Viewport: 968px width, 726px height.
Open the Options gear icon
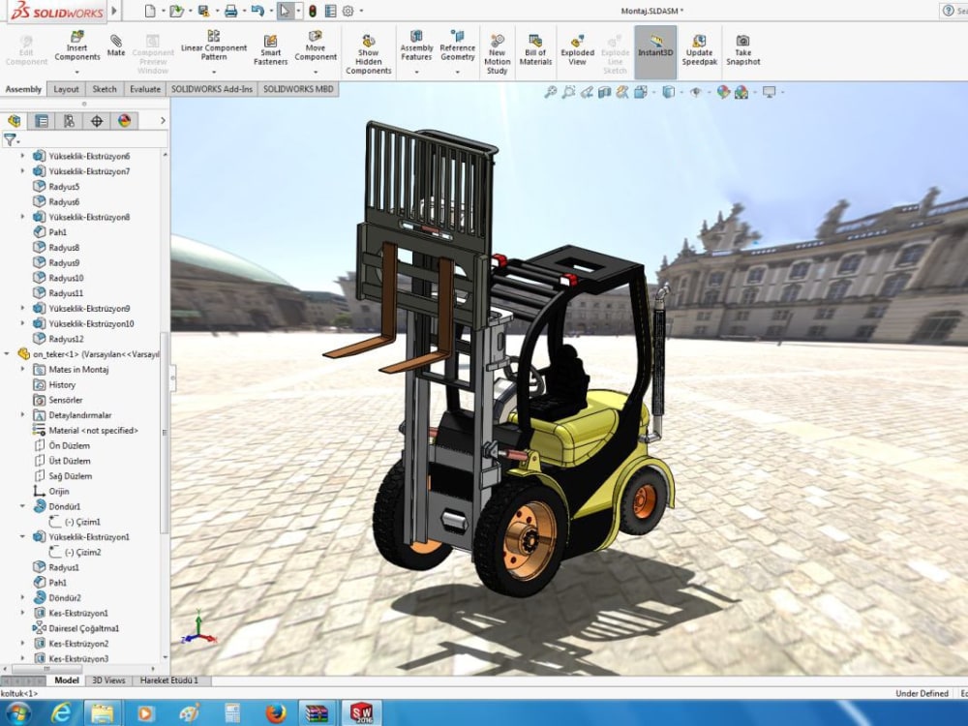[x=348, y=11]
